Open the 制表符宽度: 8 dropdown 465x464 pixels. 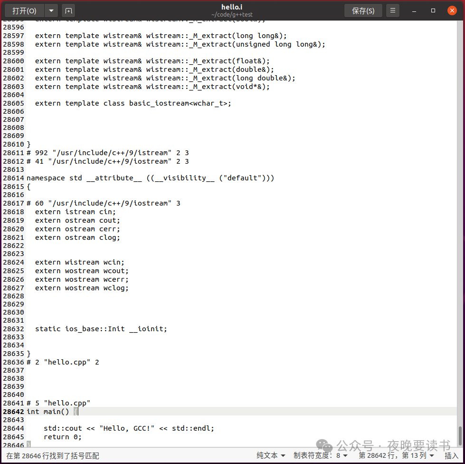(x=320, y=455)
